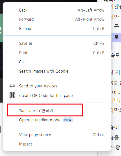Click the QR code icon
The height and width of the screenshot is (156, 121).
pos(12,95)
